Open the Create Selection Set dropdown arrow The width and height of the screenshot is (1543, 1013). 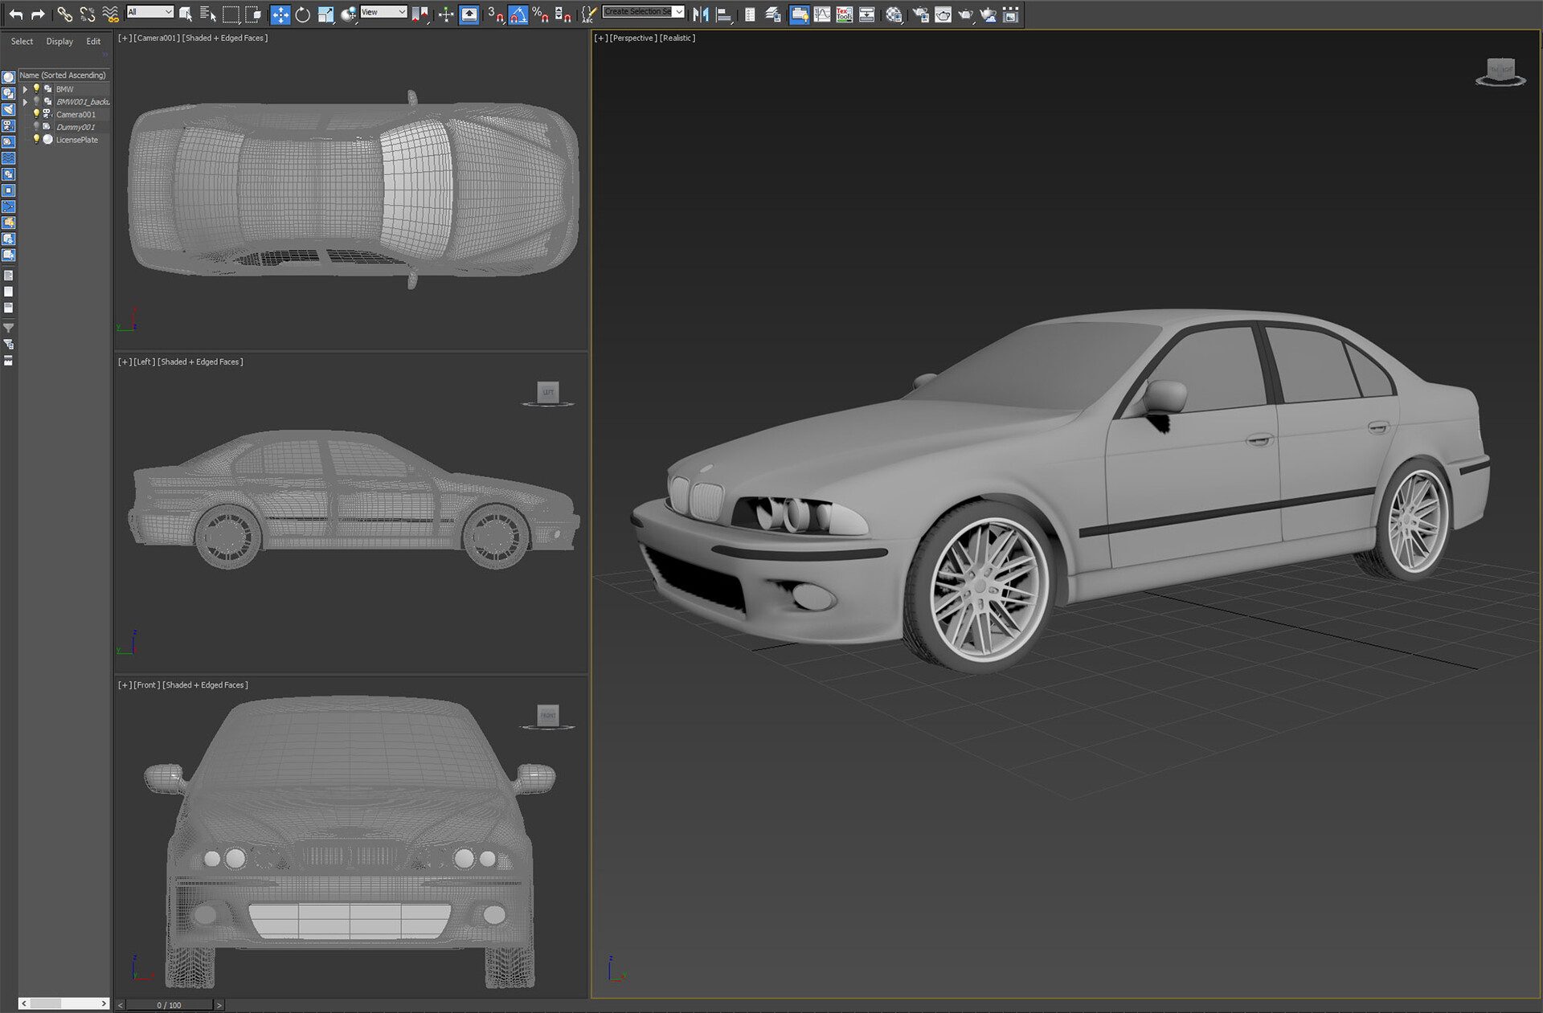(679, 12)
